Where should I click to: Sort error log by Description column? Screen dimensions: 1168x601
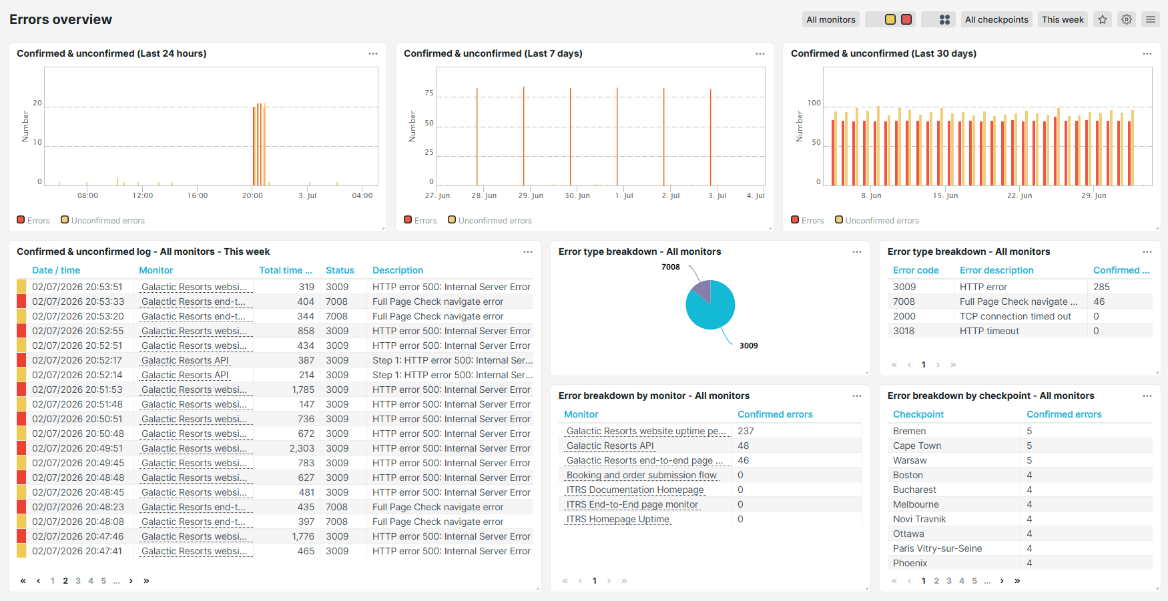pos(398,270)
